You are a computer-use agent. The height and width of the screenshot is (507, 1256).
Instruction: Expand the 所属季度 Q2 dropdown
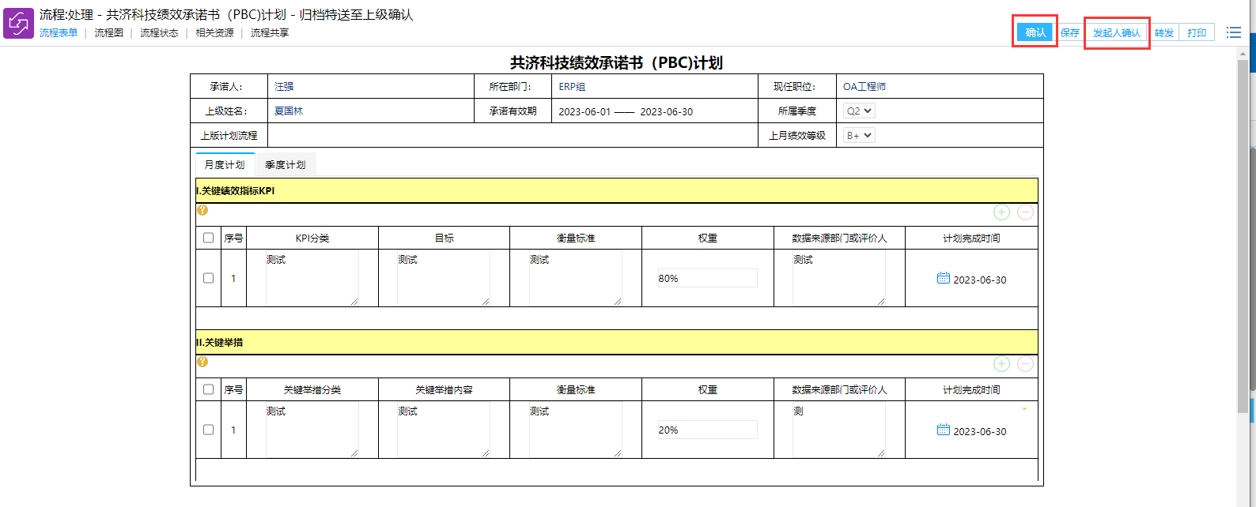(859, 111)
